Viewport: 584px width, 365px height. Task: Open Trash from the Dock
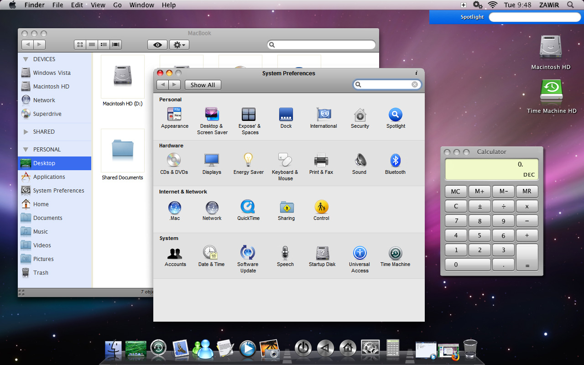click(470, 349)
